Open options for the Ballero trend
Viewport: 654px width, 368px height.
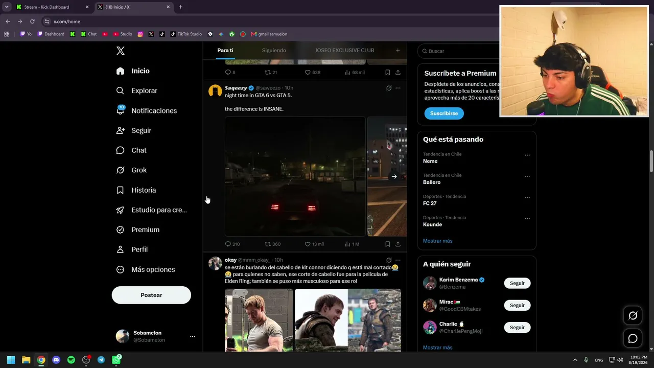click(527, 176)
